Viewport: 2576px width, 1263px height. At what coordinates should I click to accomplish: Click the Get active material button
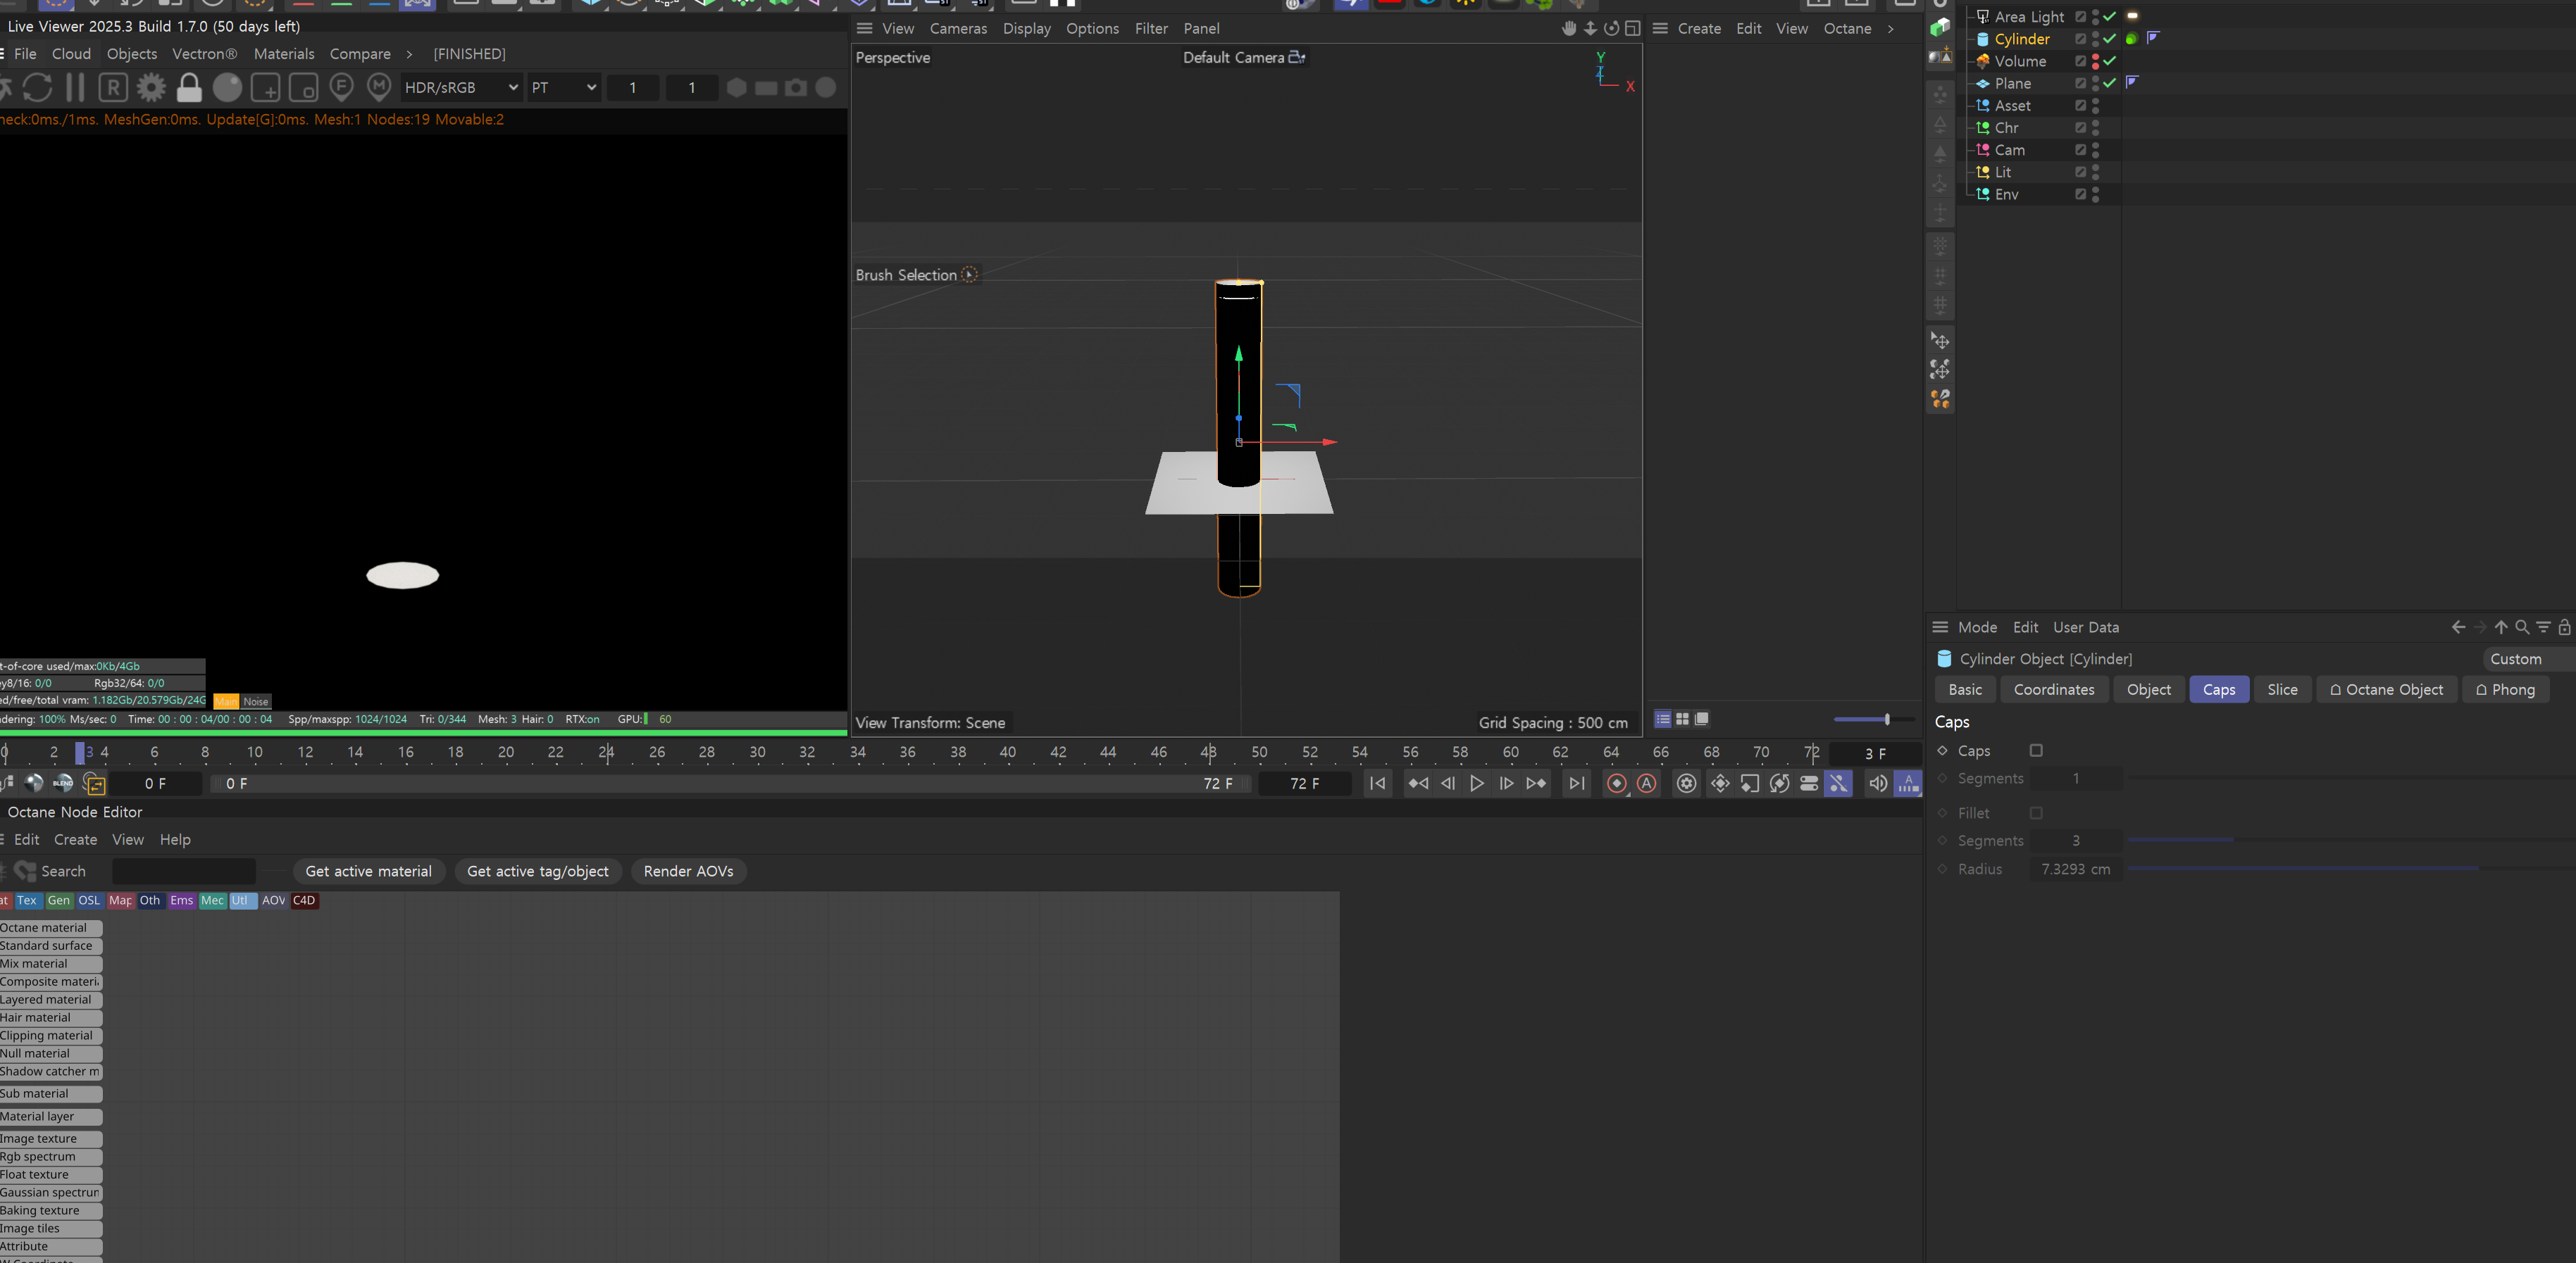point(369,872)
